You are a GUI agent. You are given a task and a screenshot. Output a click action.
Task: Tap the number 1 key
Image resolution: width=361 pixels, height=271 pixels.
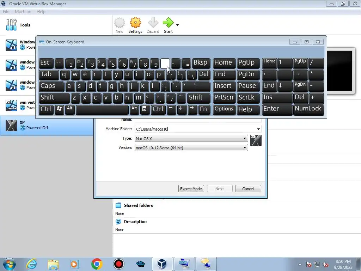click(70, 63)
